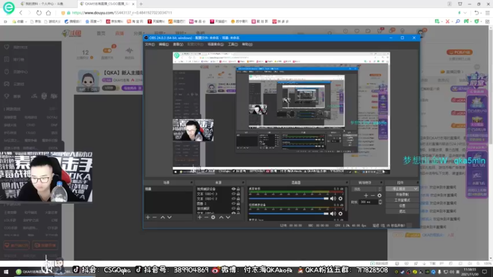The image size is (493, 277).
Task: Open desktop audio gear settings in mixer
Action: pyautogui.click(x=341, y=198)
